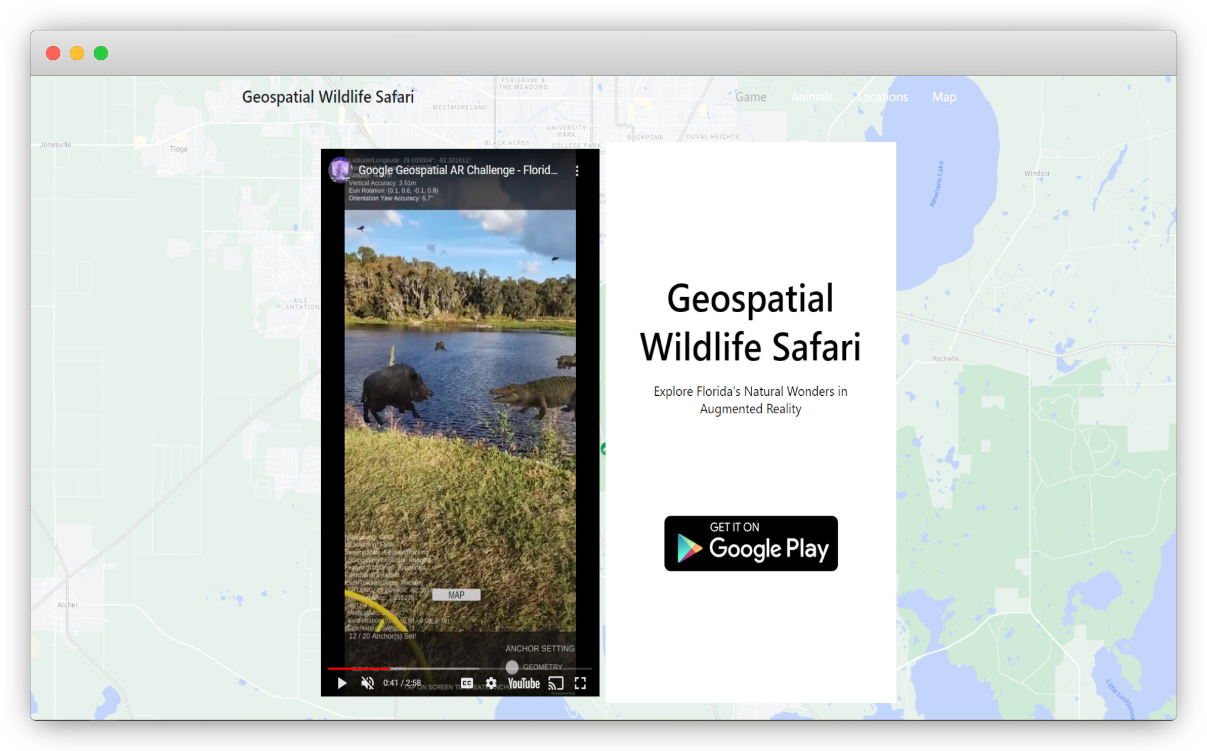Toggle closed captions on the video
This screenshot has height=751, width=1207.
[x=467, y=683]
